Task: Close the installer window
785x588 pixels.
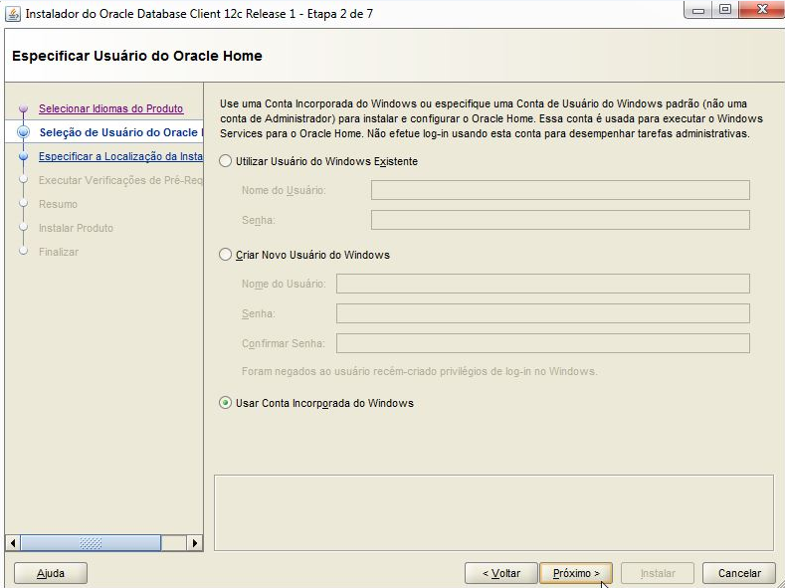Action: pos(761,10)
